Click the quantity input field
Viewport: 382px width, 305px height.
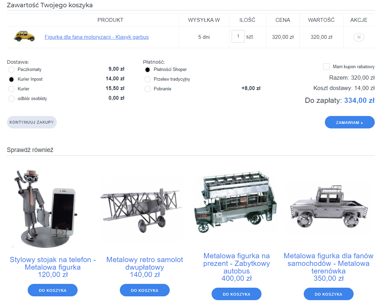pos(238,36)
